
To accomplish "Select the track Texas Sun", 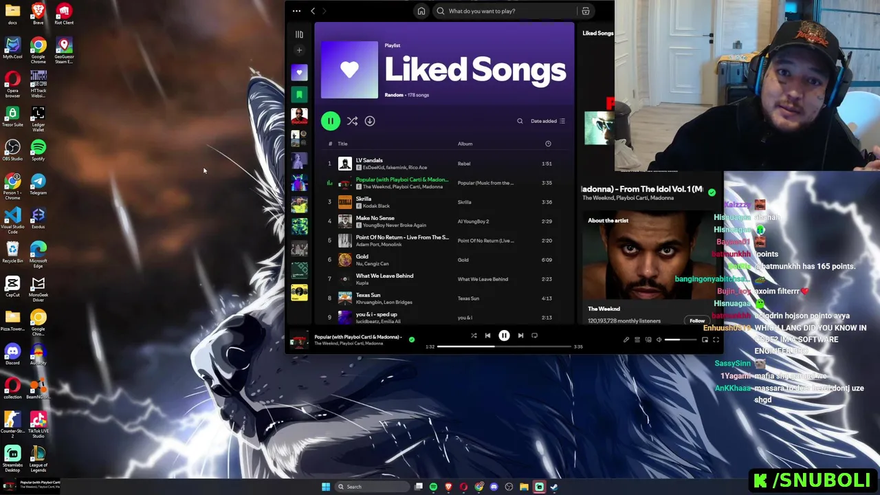I will click(443, 298).
